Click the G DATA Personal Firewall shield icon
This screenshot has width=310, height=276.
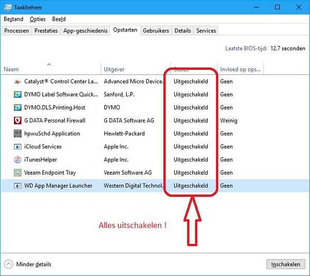click(18, 120)
